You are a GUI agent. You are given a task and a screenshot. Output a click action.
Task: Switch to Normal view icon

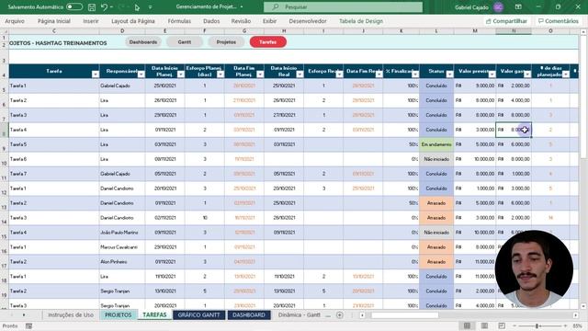click(467, 325)
